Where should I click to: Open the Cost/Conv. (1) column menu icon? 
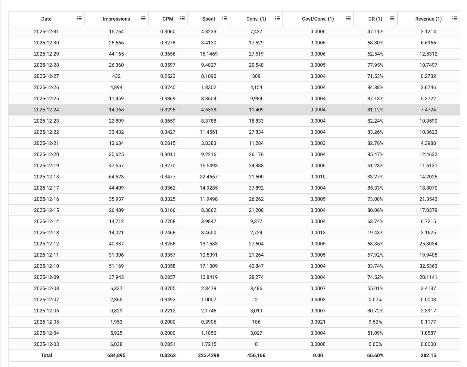348,19
